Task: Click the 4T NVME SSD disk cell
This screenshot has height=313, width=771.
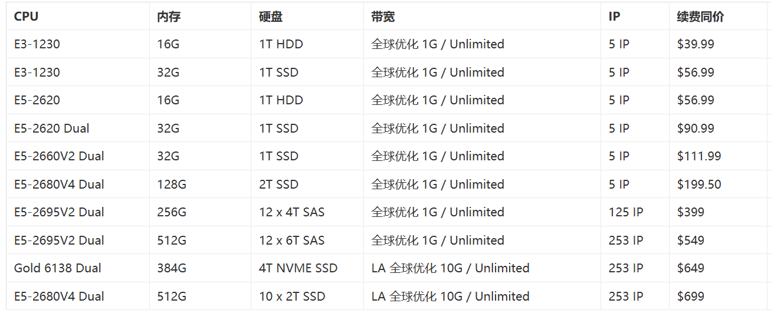Action: coord(307,268)
